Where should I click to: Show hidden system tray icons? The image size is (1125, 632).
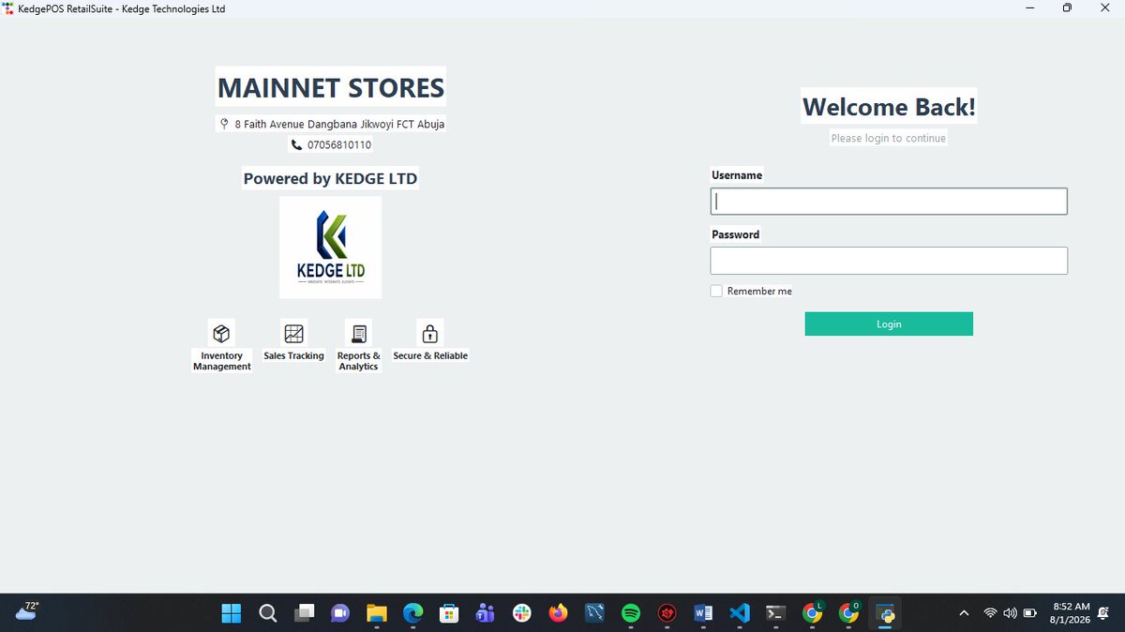(964, 613)
